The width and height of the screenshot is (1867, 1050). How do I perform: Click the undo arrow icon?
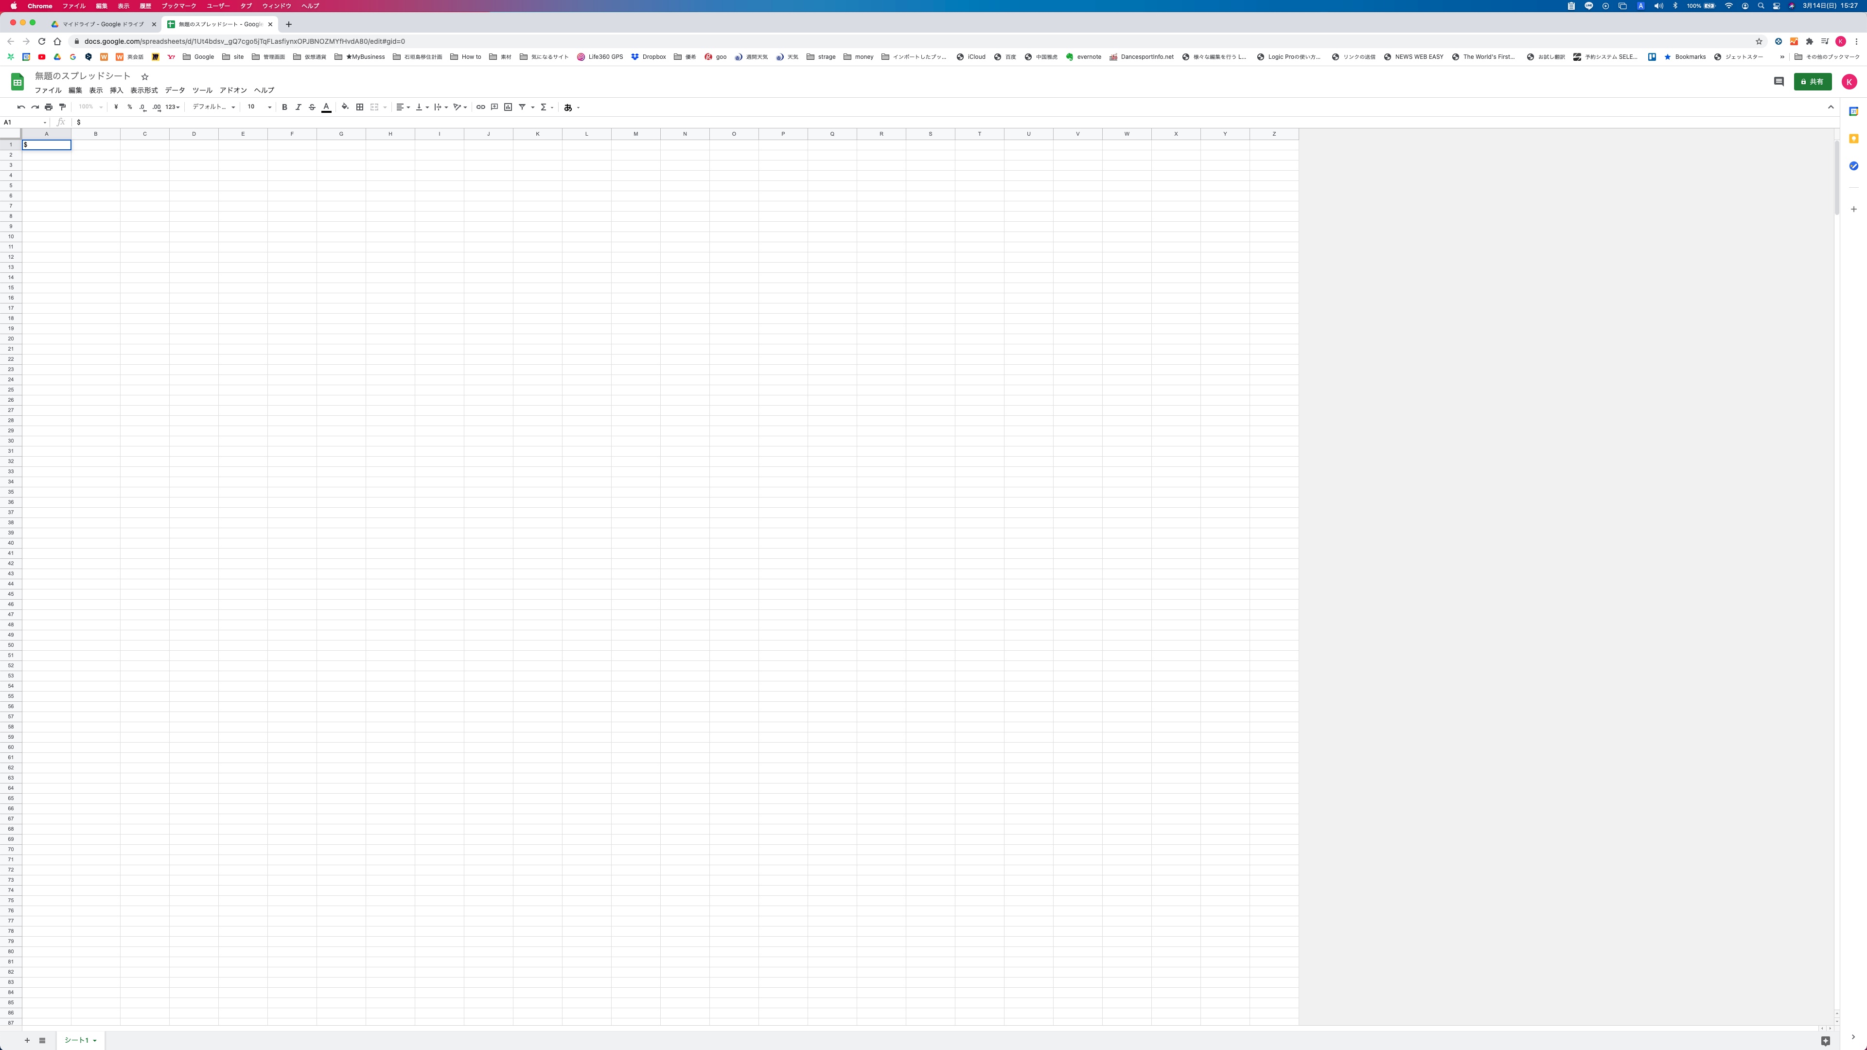pos(21,107)
